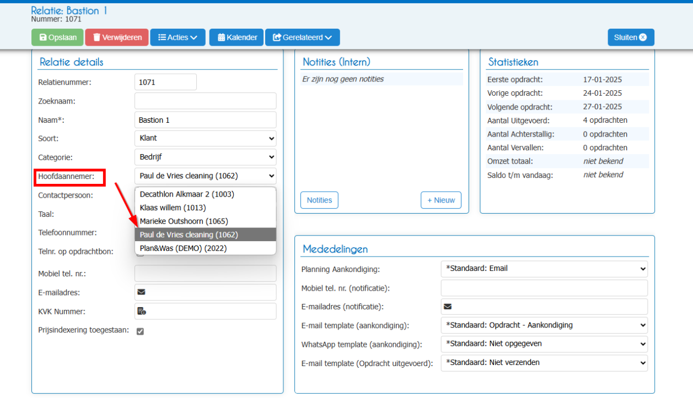Click the Verwijderen delete button
The height and width of the screenshot is (398, 693).
pyautogui.click(x=117, y=37)
